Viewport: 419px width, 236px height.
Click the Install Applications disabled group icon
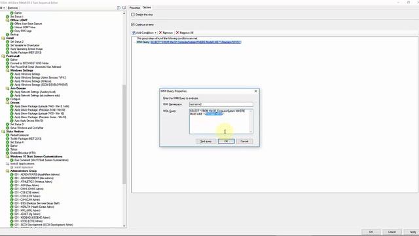click(x=7, y=164)
